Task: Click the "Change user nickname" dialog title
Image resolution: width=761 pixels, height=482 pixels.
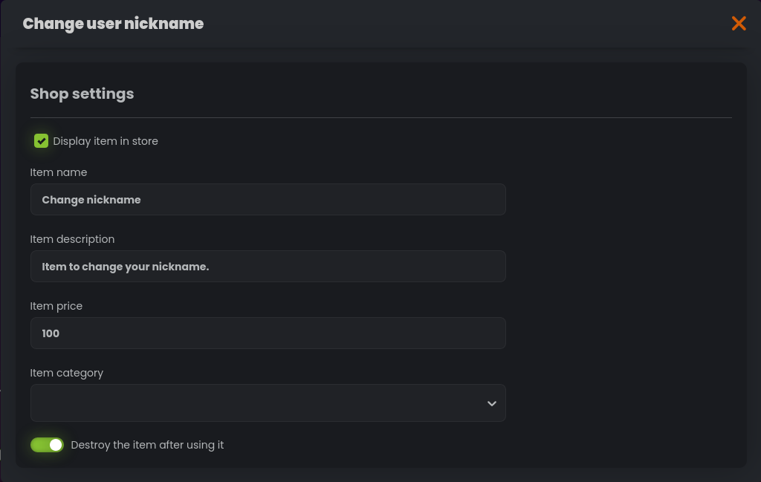Action: pos(113,23)
